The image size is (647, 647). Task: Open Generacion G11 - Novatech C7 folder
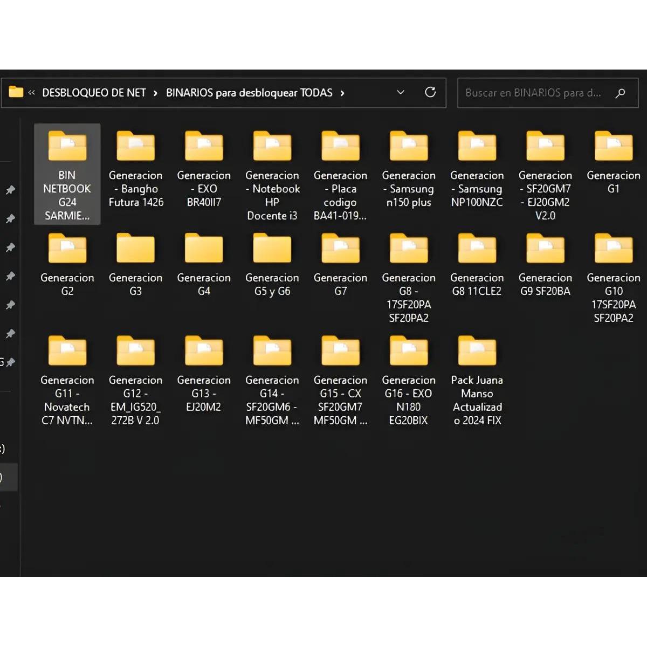pos(67,380)
